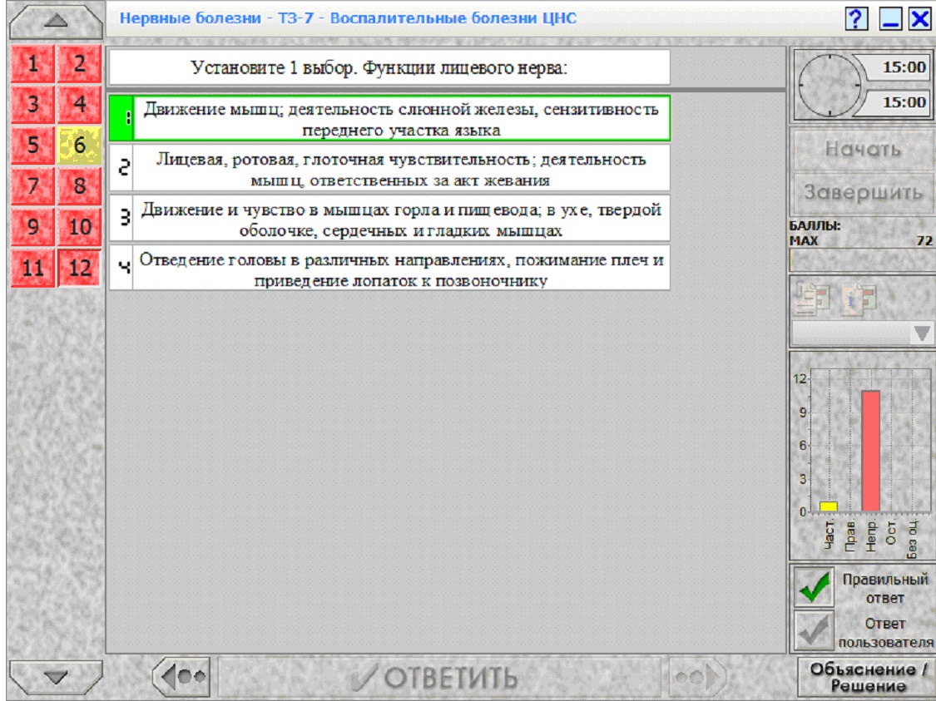The width and height of the screenshot is (936, 701).
Task: Click the yellow partial-answers bar in chart
Action: coord(828,506)
